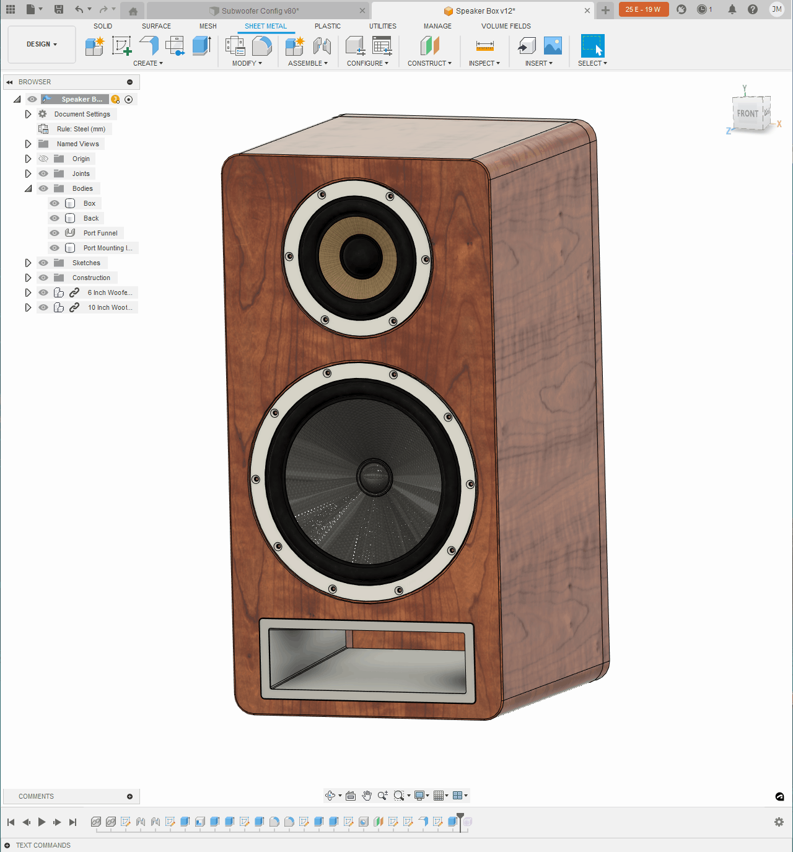Select the Measure tool icon
The height and width of the screenshot is (852, 793).
point(485,46)
